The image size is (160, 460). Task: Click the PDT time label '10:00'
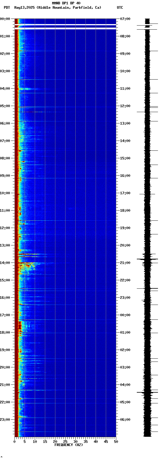pos(5,193)
